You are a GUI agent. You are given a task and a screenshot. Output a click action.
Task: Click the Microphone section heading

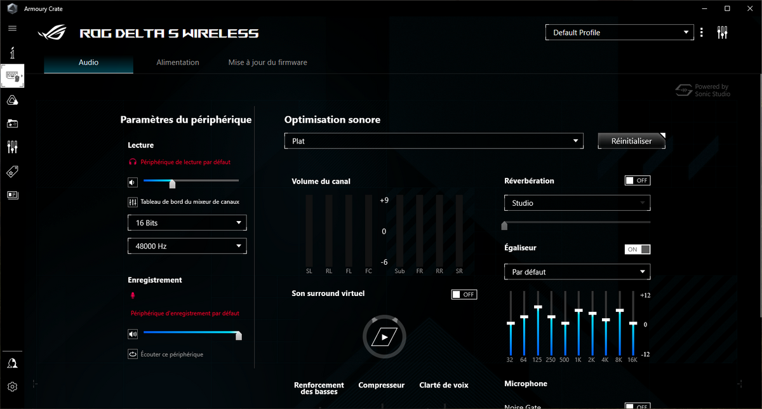pos(526,384)
